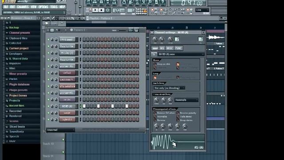Mute the Mi BD (6) channel green LED
284x160 pixels.
pyautogui.click(x=48, y=106)
